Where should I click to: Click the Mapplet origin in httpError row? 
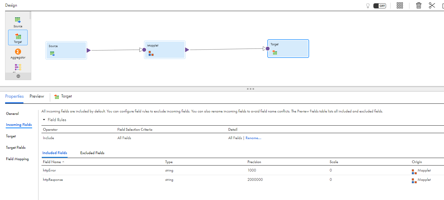click(421, 171)
